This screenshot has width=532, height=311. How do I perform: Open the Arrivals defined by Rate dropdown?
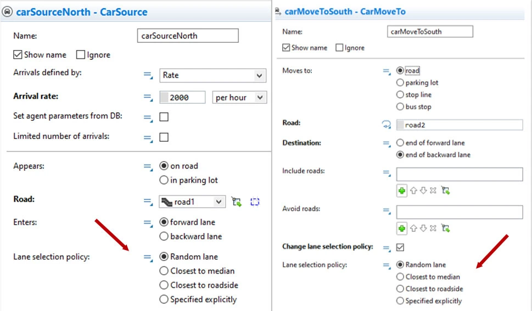[x=212, y=75]
